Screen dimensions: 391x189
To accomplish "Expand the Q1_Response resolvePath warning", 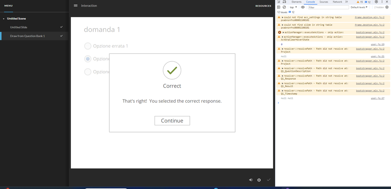I will pos(283,76).
